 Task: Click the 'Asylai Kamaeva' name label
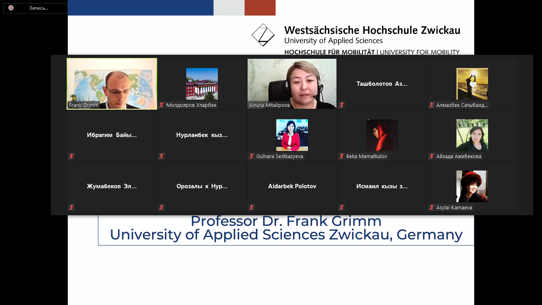pyautogui.click(x=454, y=207)
